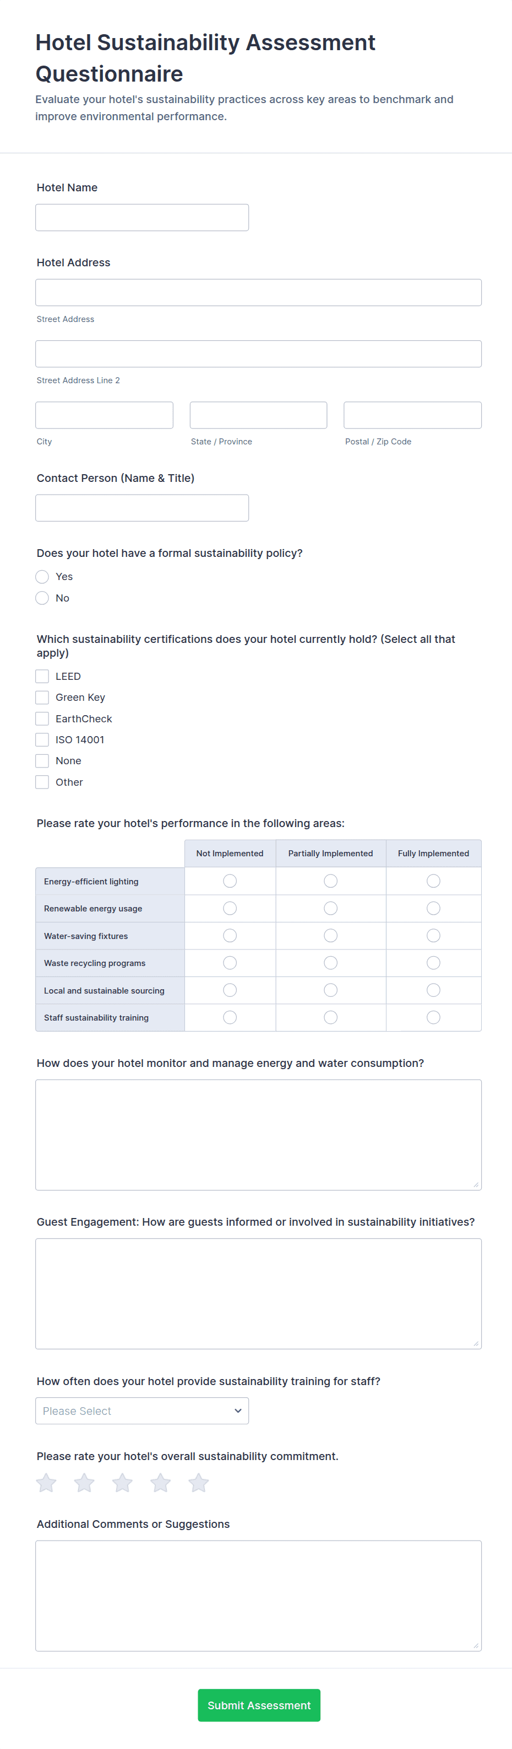Open the staff training frequency dropdown
This screenshot has width=512, height=1749.
(x=141, y=1411)
